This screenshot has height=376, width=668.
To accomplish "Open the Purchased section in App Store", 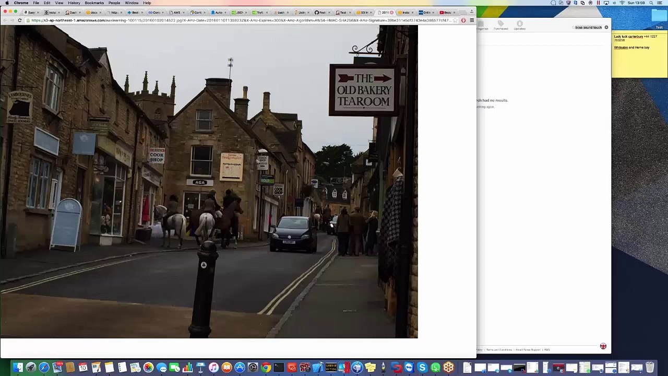I will click(x=500, y=26).
